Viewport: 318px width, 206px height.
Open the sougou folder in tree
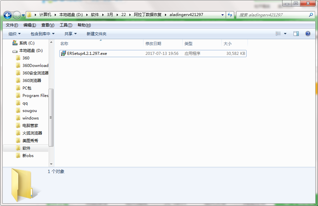pos(30,110)
